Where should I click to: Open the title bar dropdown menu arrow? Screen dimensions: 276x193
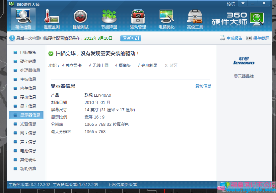[243, 3]
